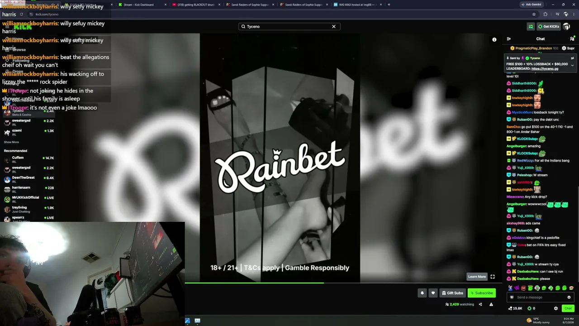Image resolution: width=579 pixels, height=326 pixels.
Task: Switch to first Sand: Raiders of Sophie tab
Action: pos(250,5)
